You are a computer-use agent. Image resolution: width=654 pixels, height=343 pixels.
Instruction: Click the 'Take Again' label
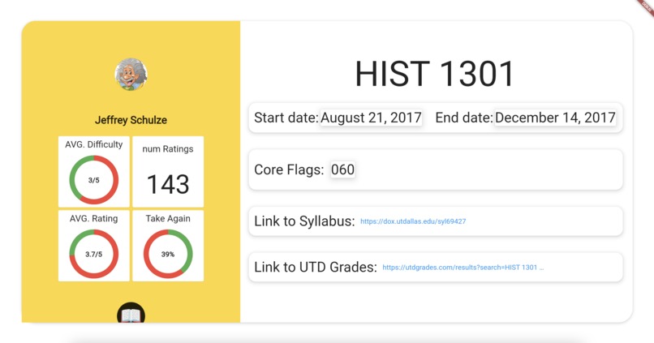pos(168,218)
